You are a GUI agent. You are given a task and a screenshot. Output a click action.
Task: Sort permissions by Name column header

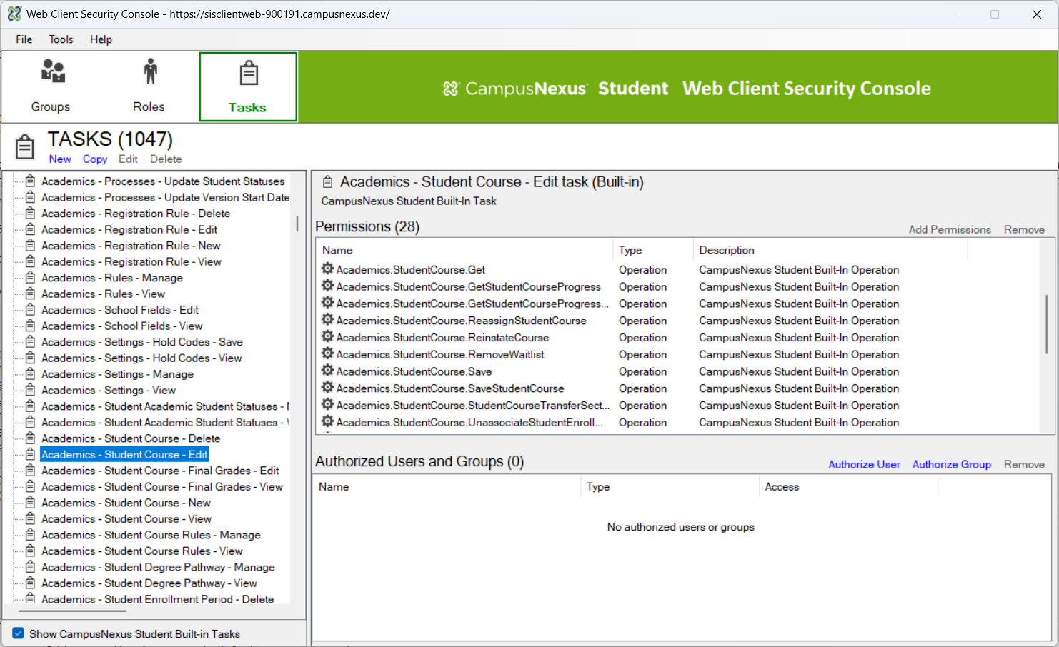tap(464, 250)
